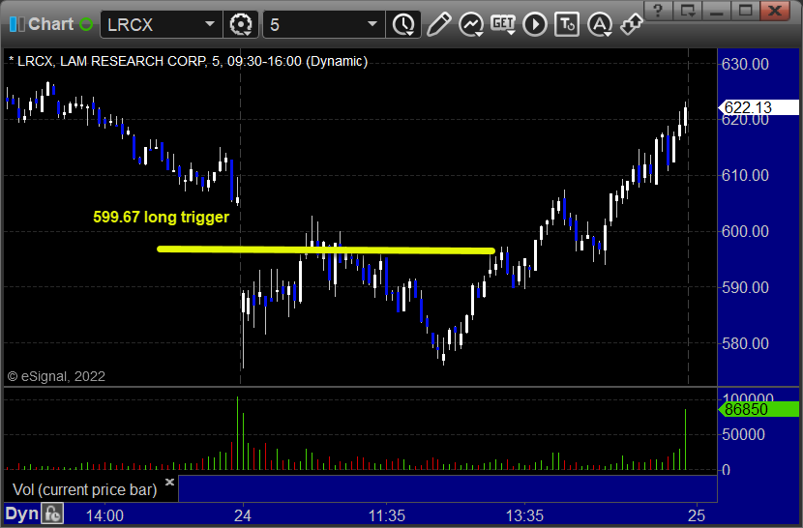The height and width of the screenshot is (528, 803).
Task: Click the 14:00 time axis label
Action: click(104, 515)
